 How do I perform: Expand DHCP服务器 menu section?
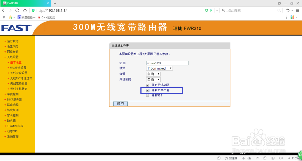(x=14, y=99)
